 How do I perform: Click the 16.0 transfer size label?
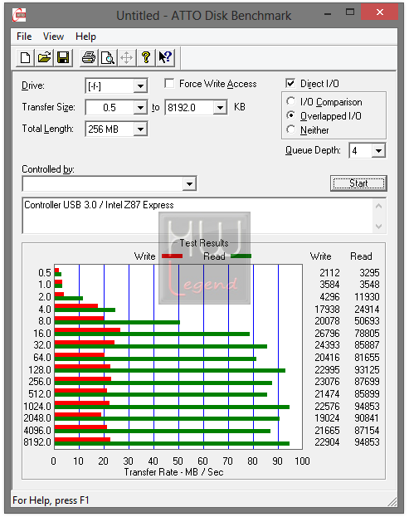point(42,334)
